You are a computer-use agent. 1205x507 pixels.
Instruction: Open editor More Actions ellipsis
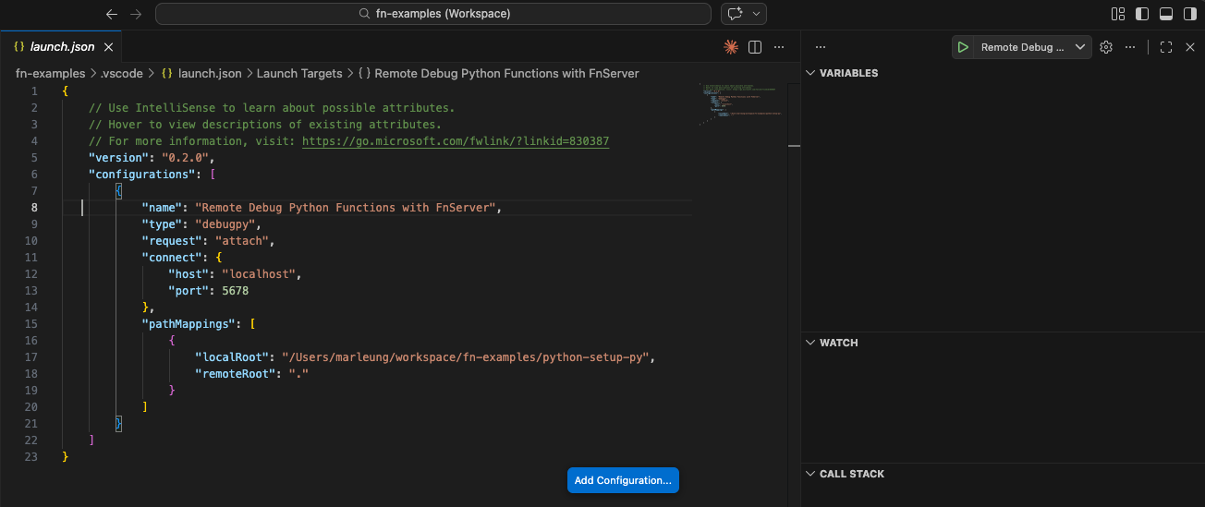779,47
